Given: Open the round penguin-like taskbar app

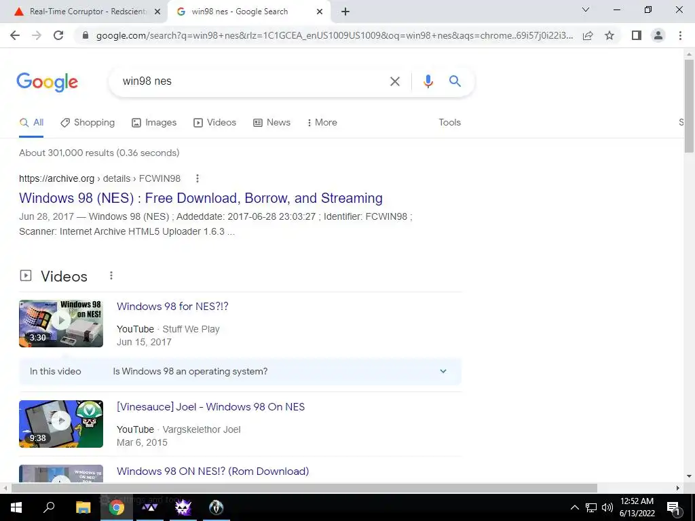Looking at the screenshot, I should pos(216,507).
